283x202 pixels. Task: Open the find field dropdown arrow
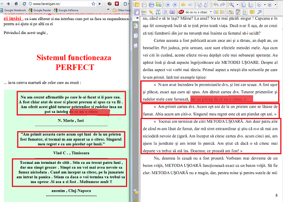pyautogui.click(x=211, y=12)
